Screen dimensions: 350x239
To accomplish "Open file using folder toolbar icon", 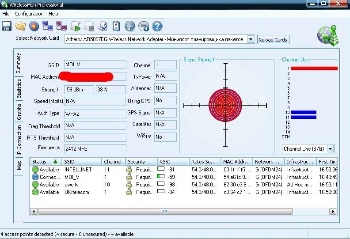I will tap(20, 26).
